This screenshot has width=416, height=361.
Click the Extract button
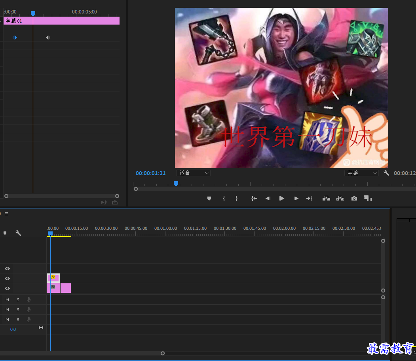click(x=340, y=199)
